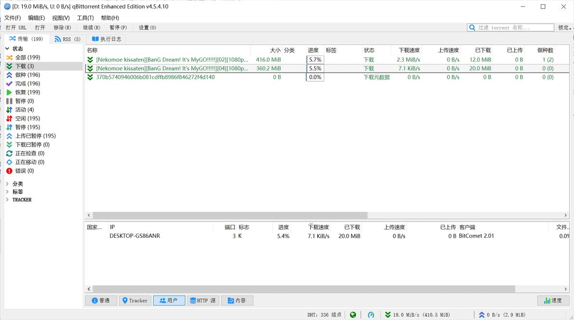574x320 pixels.
Task: Click the 错误 (0) red error icon
Action: (9, 171)
